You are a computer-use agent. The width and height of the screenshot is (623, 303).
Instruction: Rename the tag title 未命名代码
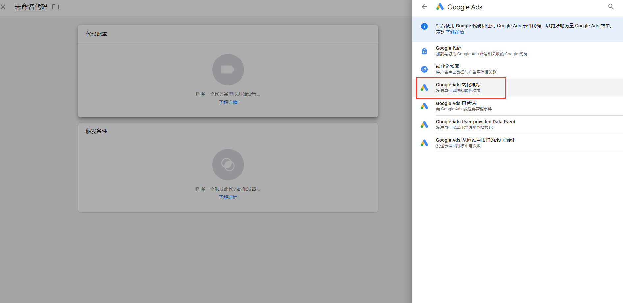(x=31, y=7)
